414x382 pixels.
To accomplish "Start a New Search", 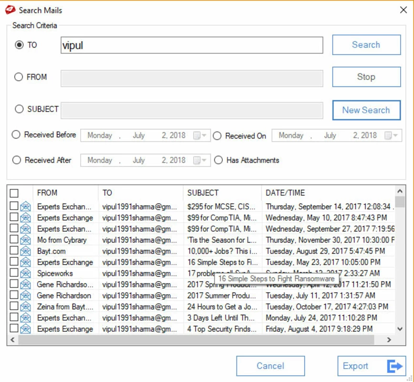I will pyautogui.click(x=366, y=110).
